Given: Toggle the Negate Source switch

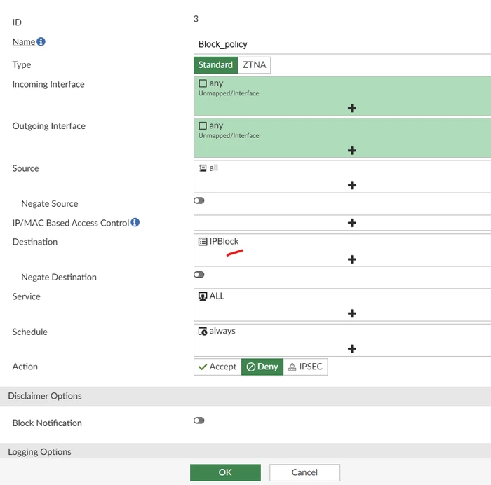Looking at the screenshot, I should click(199, 200).
